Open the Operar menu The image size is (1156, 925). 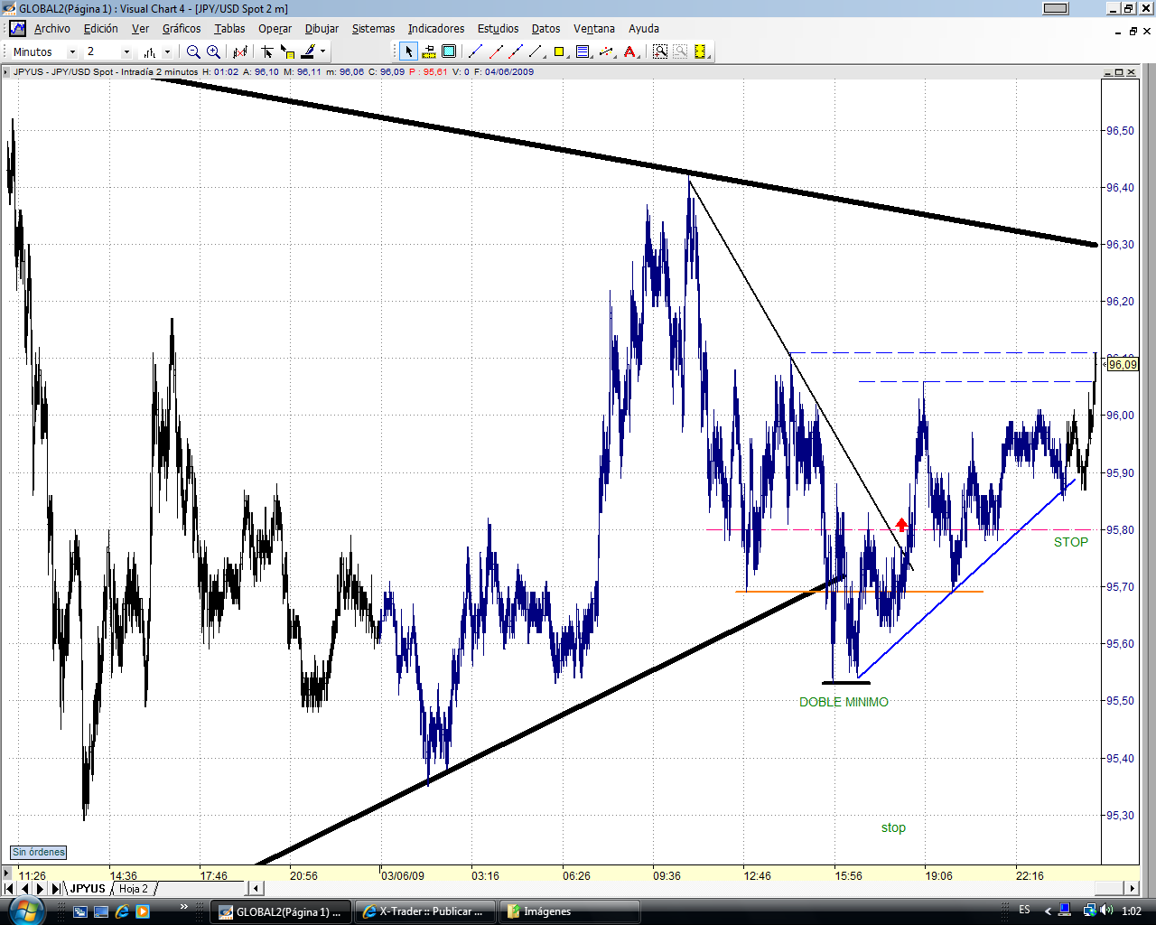pos(275,29)
